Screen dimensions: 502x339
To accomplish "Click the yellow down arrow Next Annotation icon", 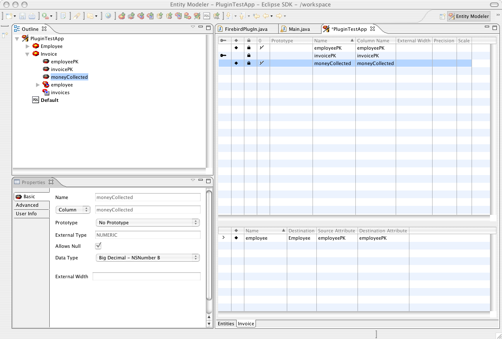I will coord(228,16).
